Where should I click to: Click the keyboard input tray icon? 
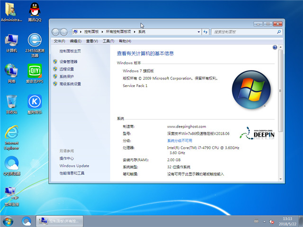click(256, 221)
